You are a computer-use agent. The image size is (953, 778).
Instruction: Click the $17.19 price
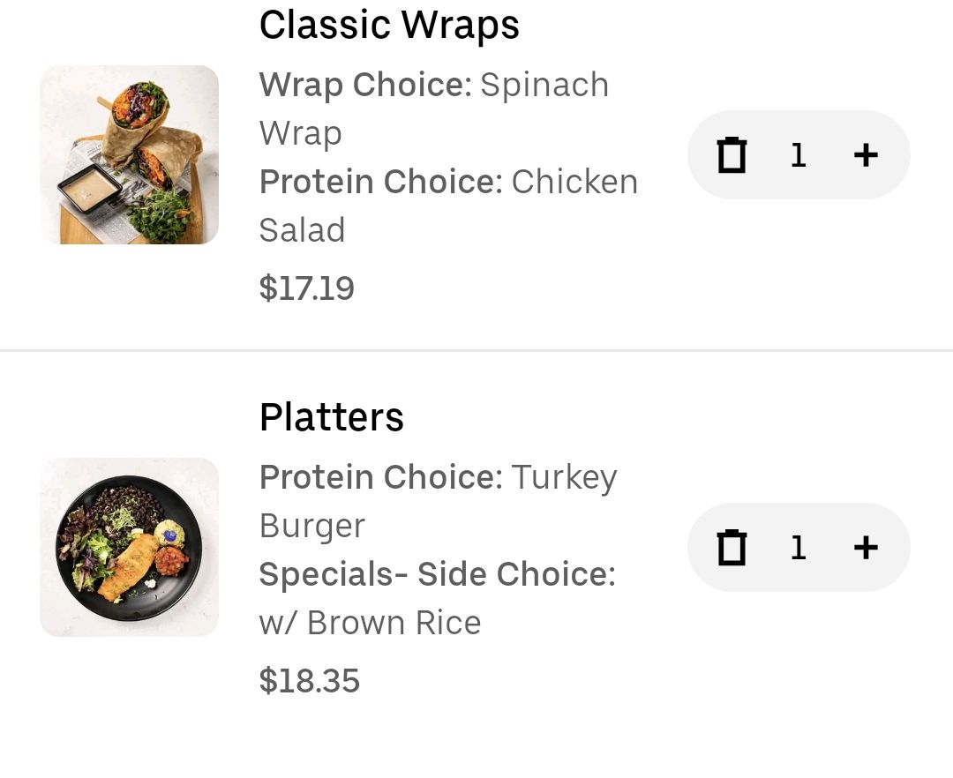click(306, 288)
